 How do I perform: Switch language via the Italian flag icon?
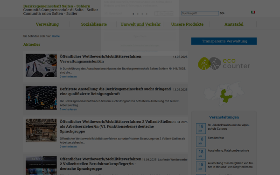[253, 12]
